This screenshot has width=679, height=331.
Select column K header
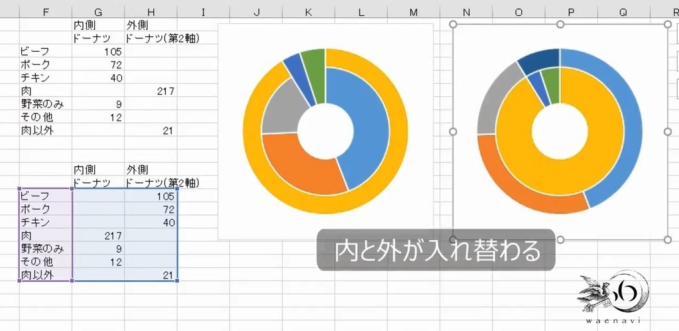click(x=308, y=12)
